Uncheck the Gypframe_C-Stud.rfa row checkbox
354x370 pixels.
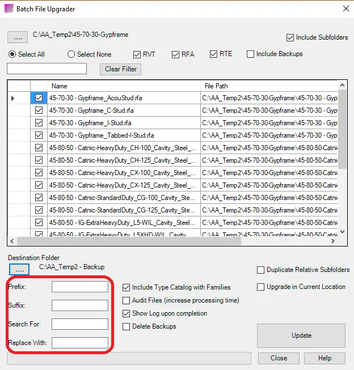39,110
